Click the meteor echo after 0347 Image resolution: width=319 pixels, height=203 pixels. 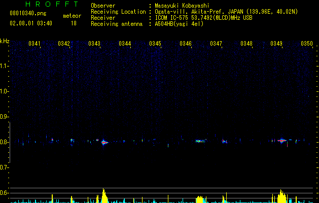224,141
